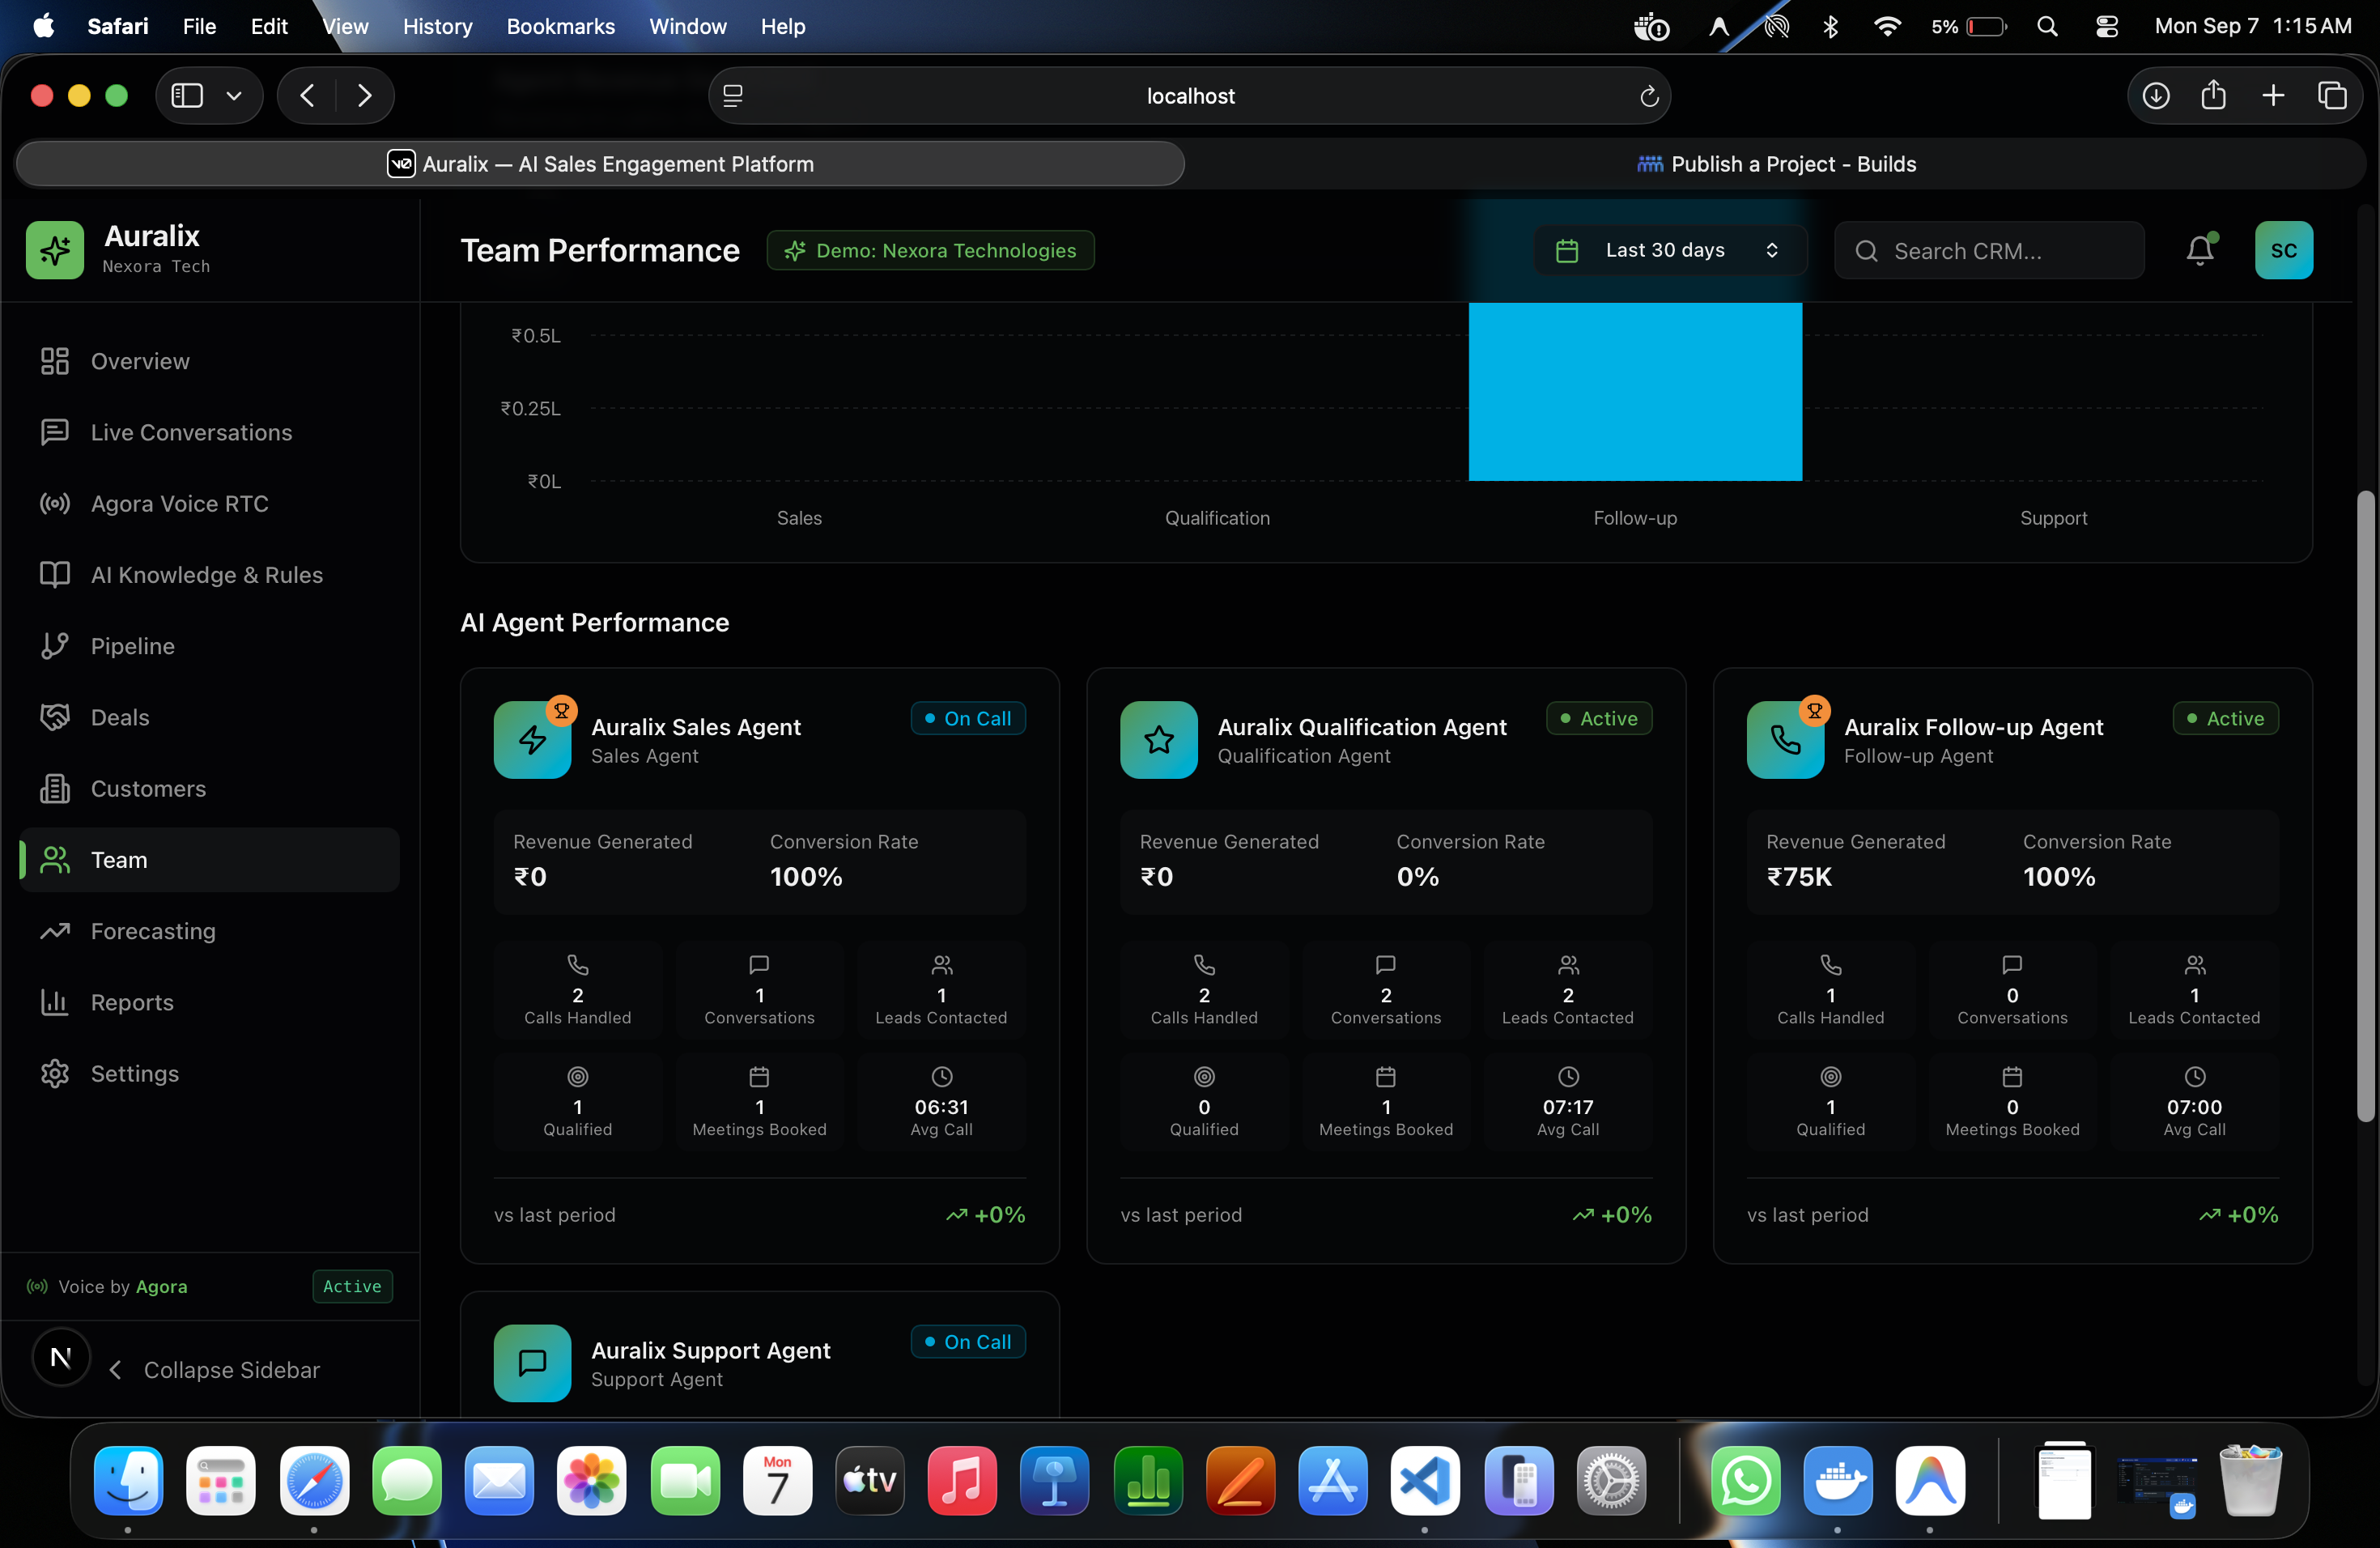Collapse the sidebar
The height and width of the screenshot is (1548, 2380).
(x=215, y=1370)
